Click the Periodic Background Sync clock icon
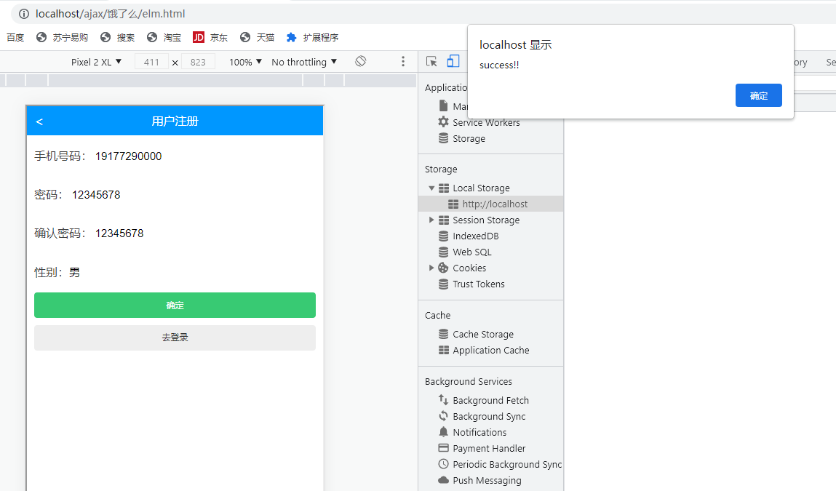Image resolution: width=836 pixels, height=491 pixels. [443, 464]
